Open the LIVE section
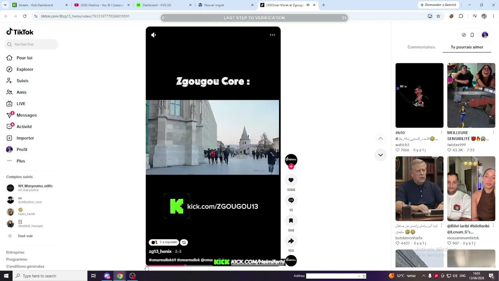 16,104
